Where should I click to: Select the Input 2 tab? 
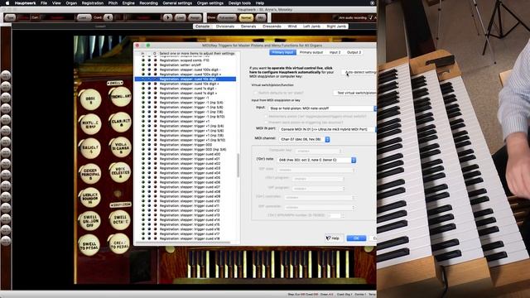tap(335, 52)
